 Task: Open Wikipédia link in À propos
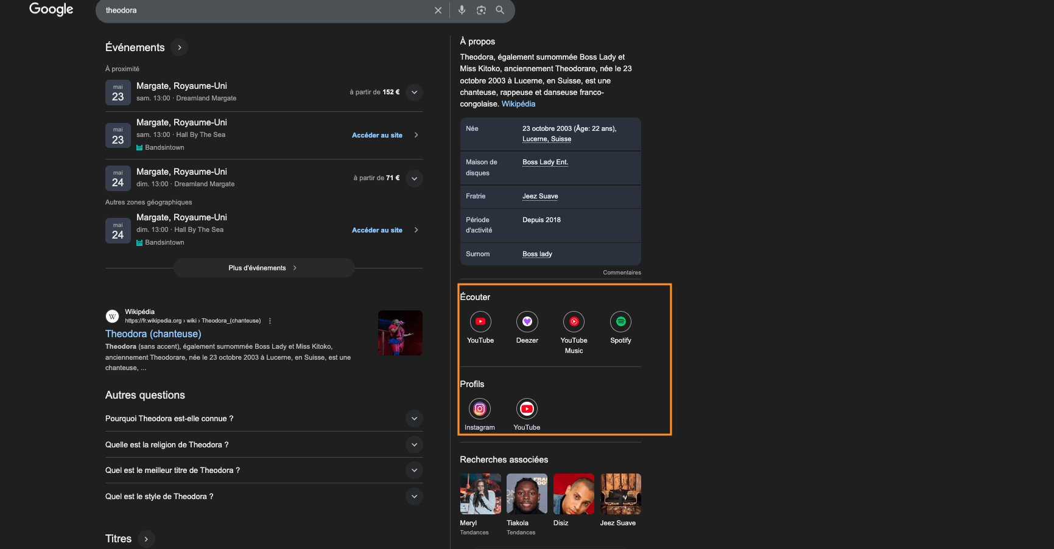pyautogui.click(x=518, y=104)
